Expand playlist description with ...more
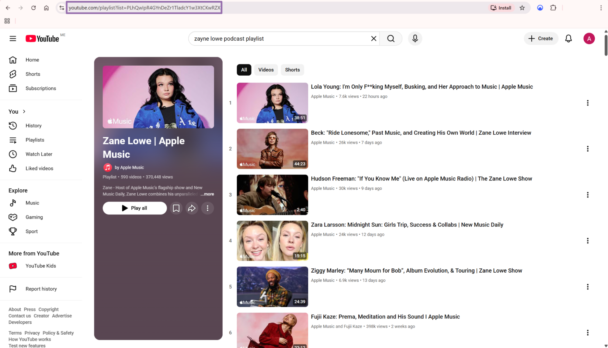The image size is (608, 348). coord(207,194)
